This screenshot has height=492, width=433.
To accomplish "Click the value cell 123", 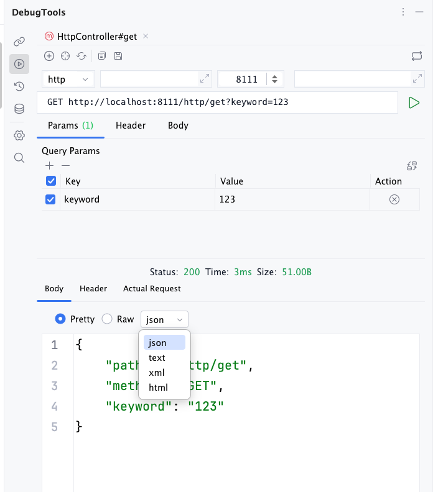I will point(292,199).
